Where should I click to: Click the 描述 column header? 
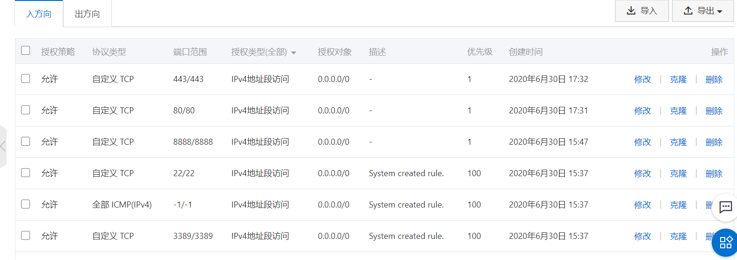coord(377,52)
